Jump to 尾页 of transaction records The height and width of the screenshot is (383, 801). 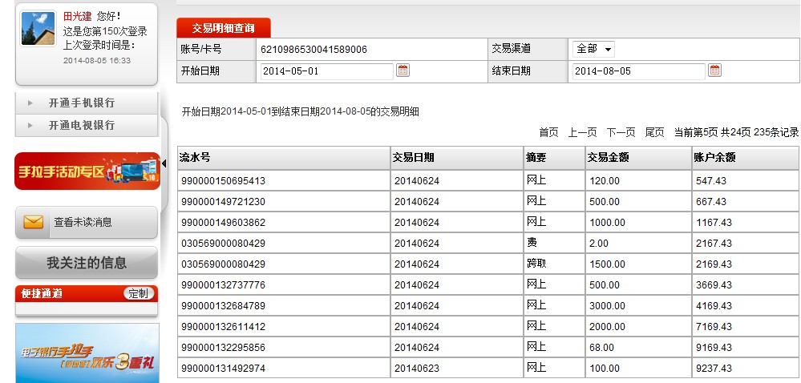(654, 132)
